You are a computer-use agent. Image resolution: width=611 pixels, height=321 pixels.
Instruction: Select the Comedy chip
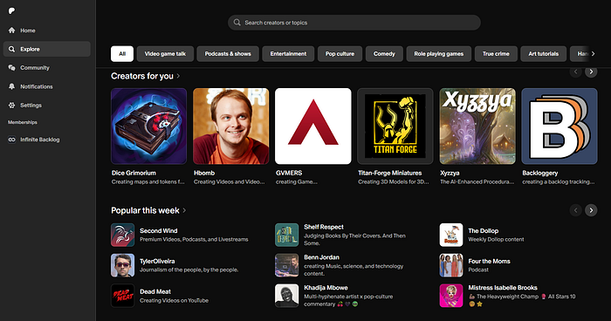[384, 54]
